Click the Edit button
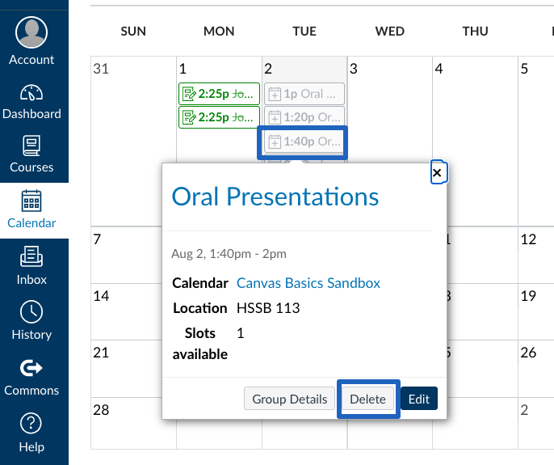This screenshot has height=465, width=554. pos(419,399)
